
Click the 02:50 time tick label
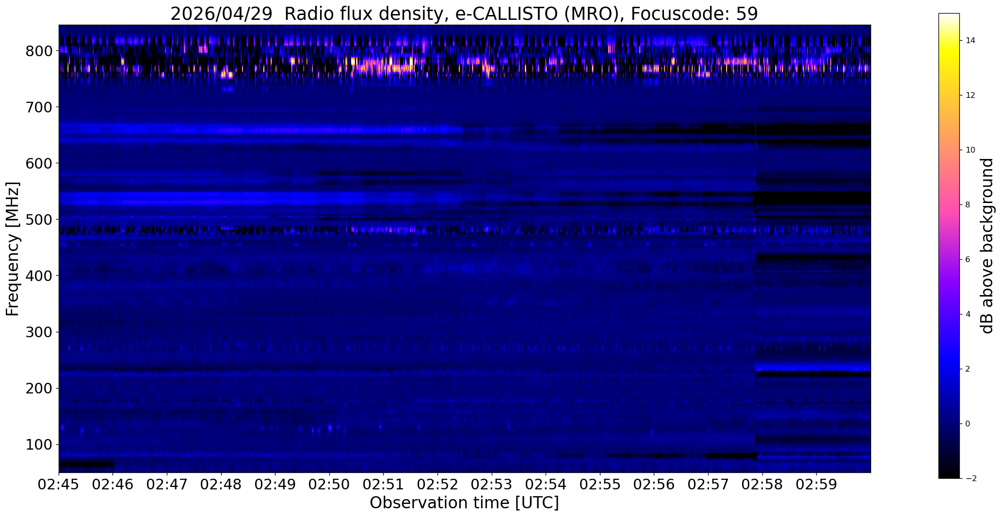point(330,485)
